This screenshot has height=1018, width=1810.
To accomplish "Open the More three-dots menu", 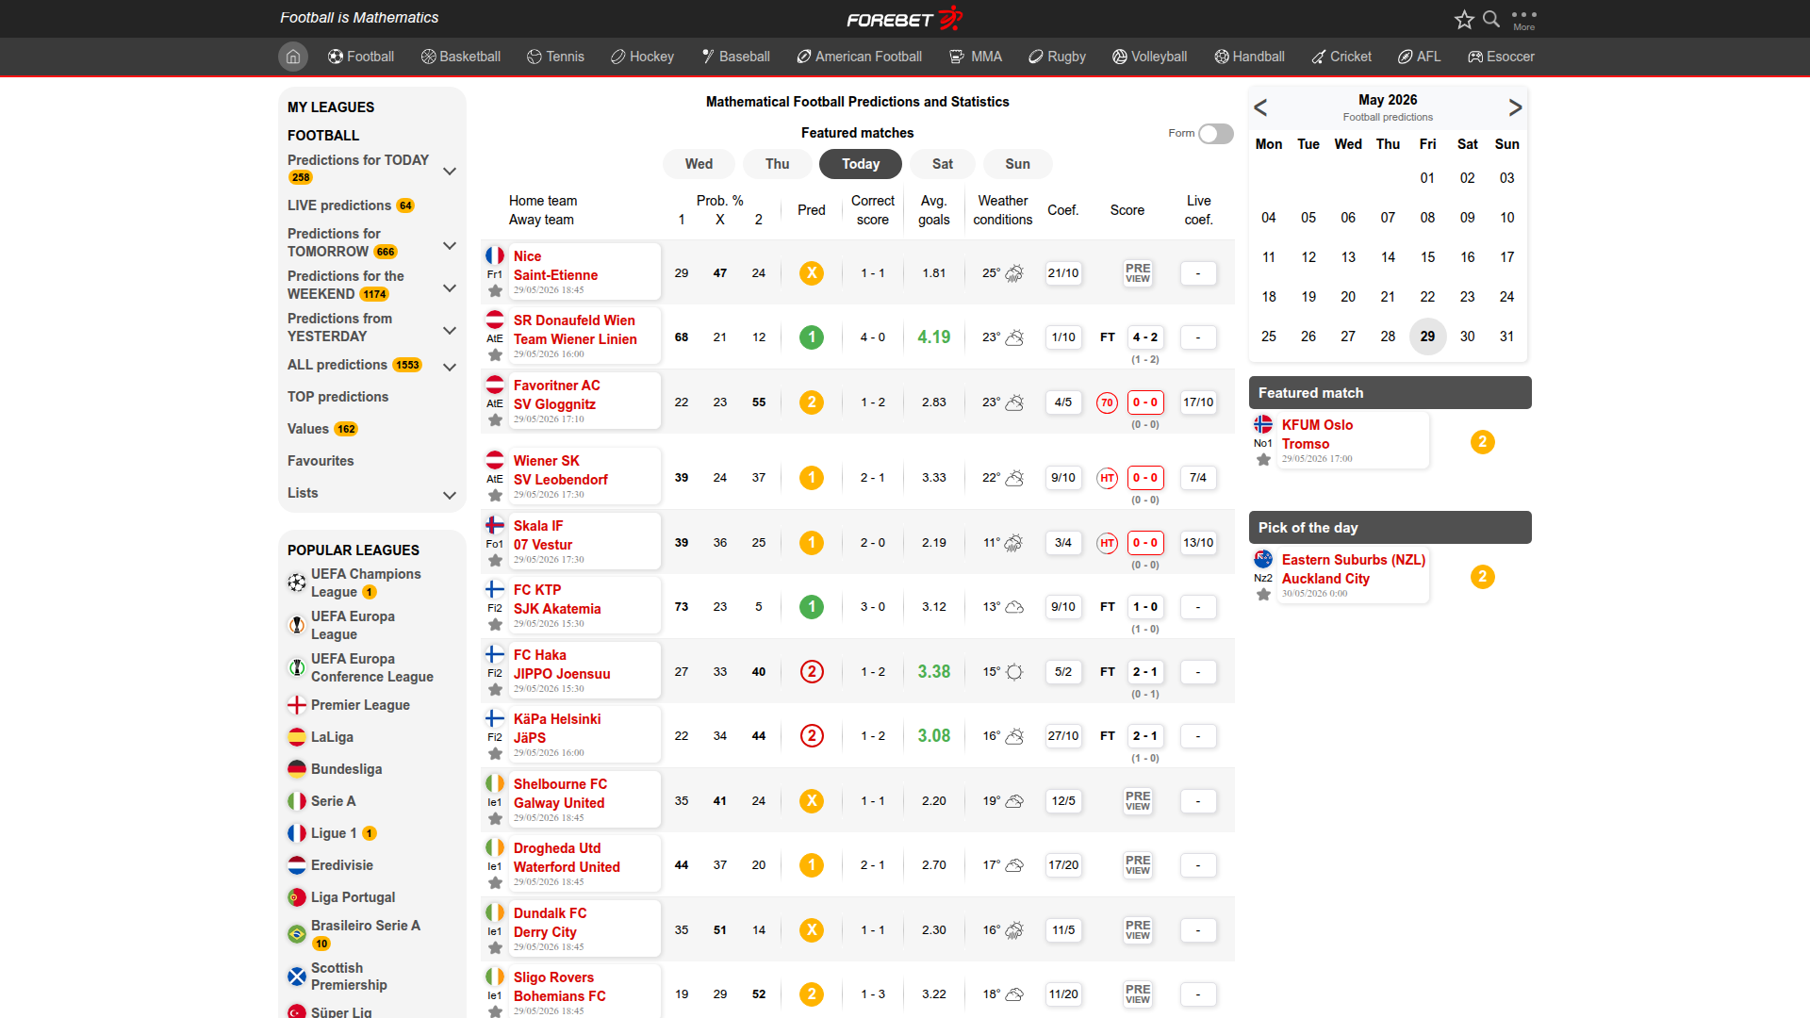I will (x=1524, y=19).
